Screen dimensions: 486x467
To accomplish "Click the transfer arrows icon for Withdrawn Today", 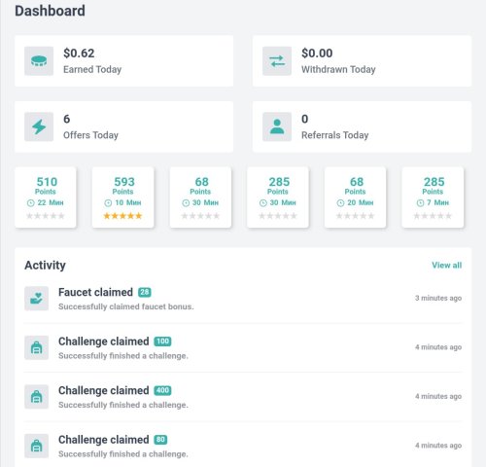I will click(x=277, y=61).
